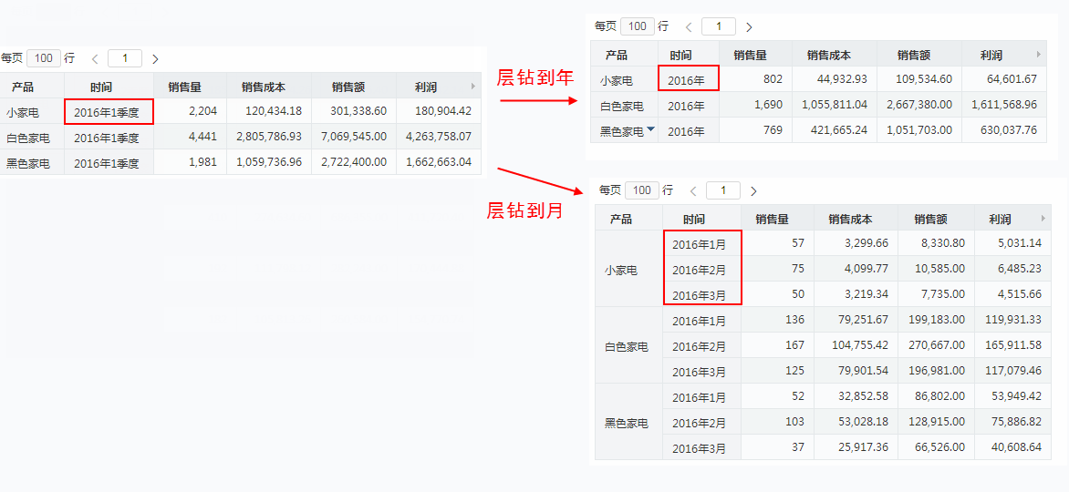The width and height of the screenshot is (1069, 492).
Task: Open the dropdown arrow next to 黑色家电 in yearly table
Action: (x=650, y=130)
